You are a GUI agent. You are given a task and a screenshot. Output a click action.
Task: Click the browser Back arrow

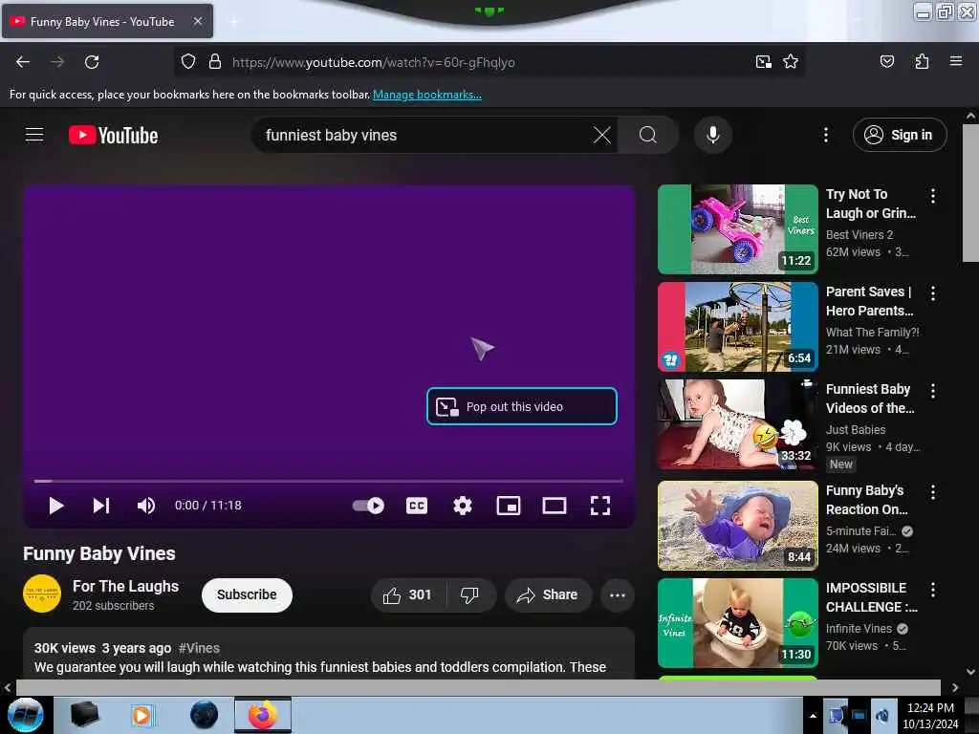23,62
